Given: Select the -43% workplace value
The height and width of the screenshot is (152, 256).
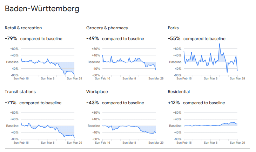Looking at the screenshot, I should (93, 102).
